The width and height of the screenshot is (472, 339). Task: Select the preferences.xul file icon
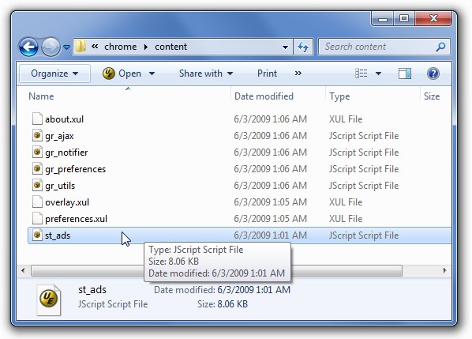pyautogui.click(x=37, y=218)
